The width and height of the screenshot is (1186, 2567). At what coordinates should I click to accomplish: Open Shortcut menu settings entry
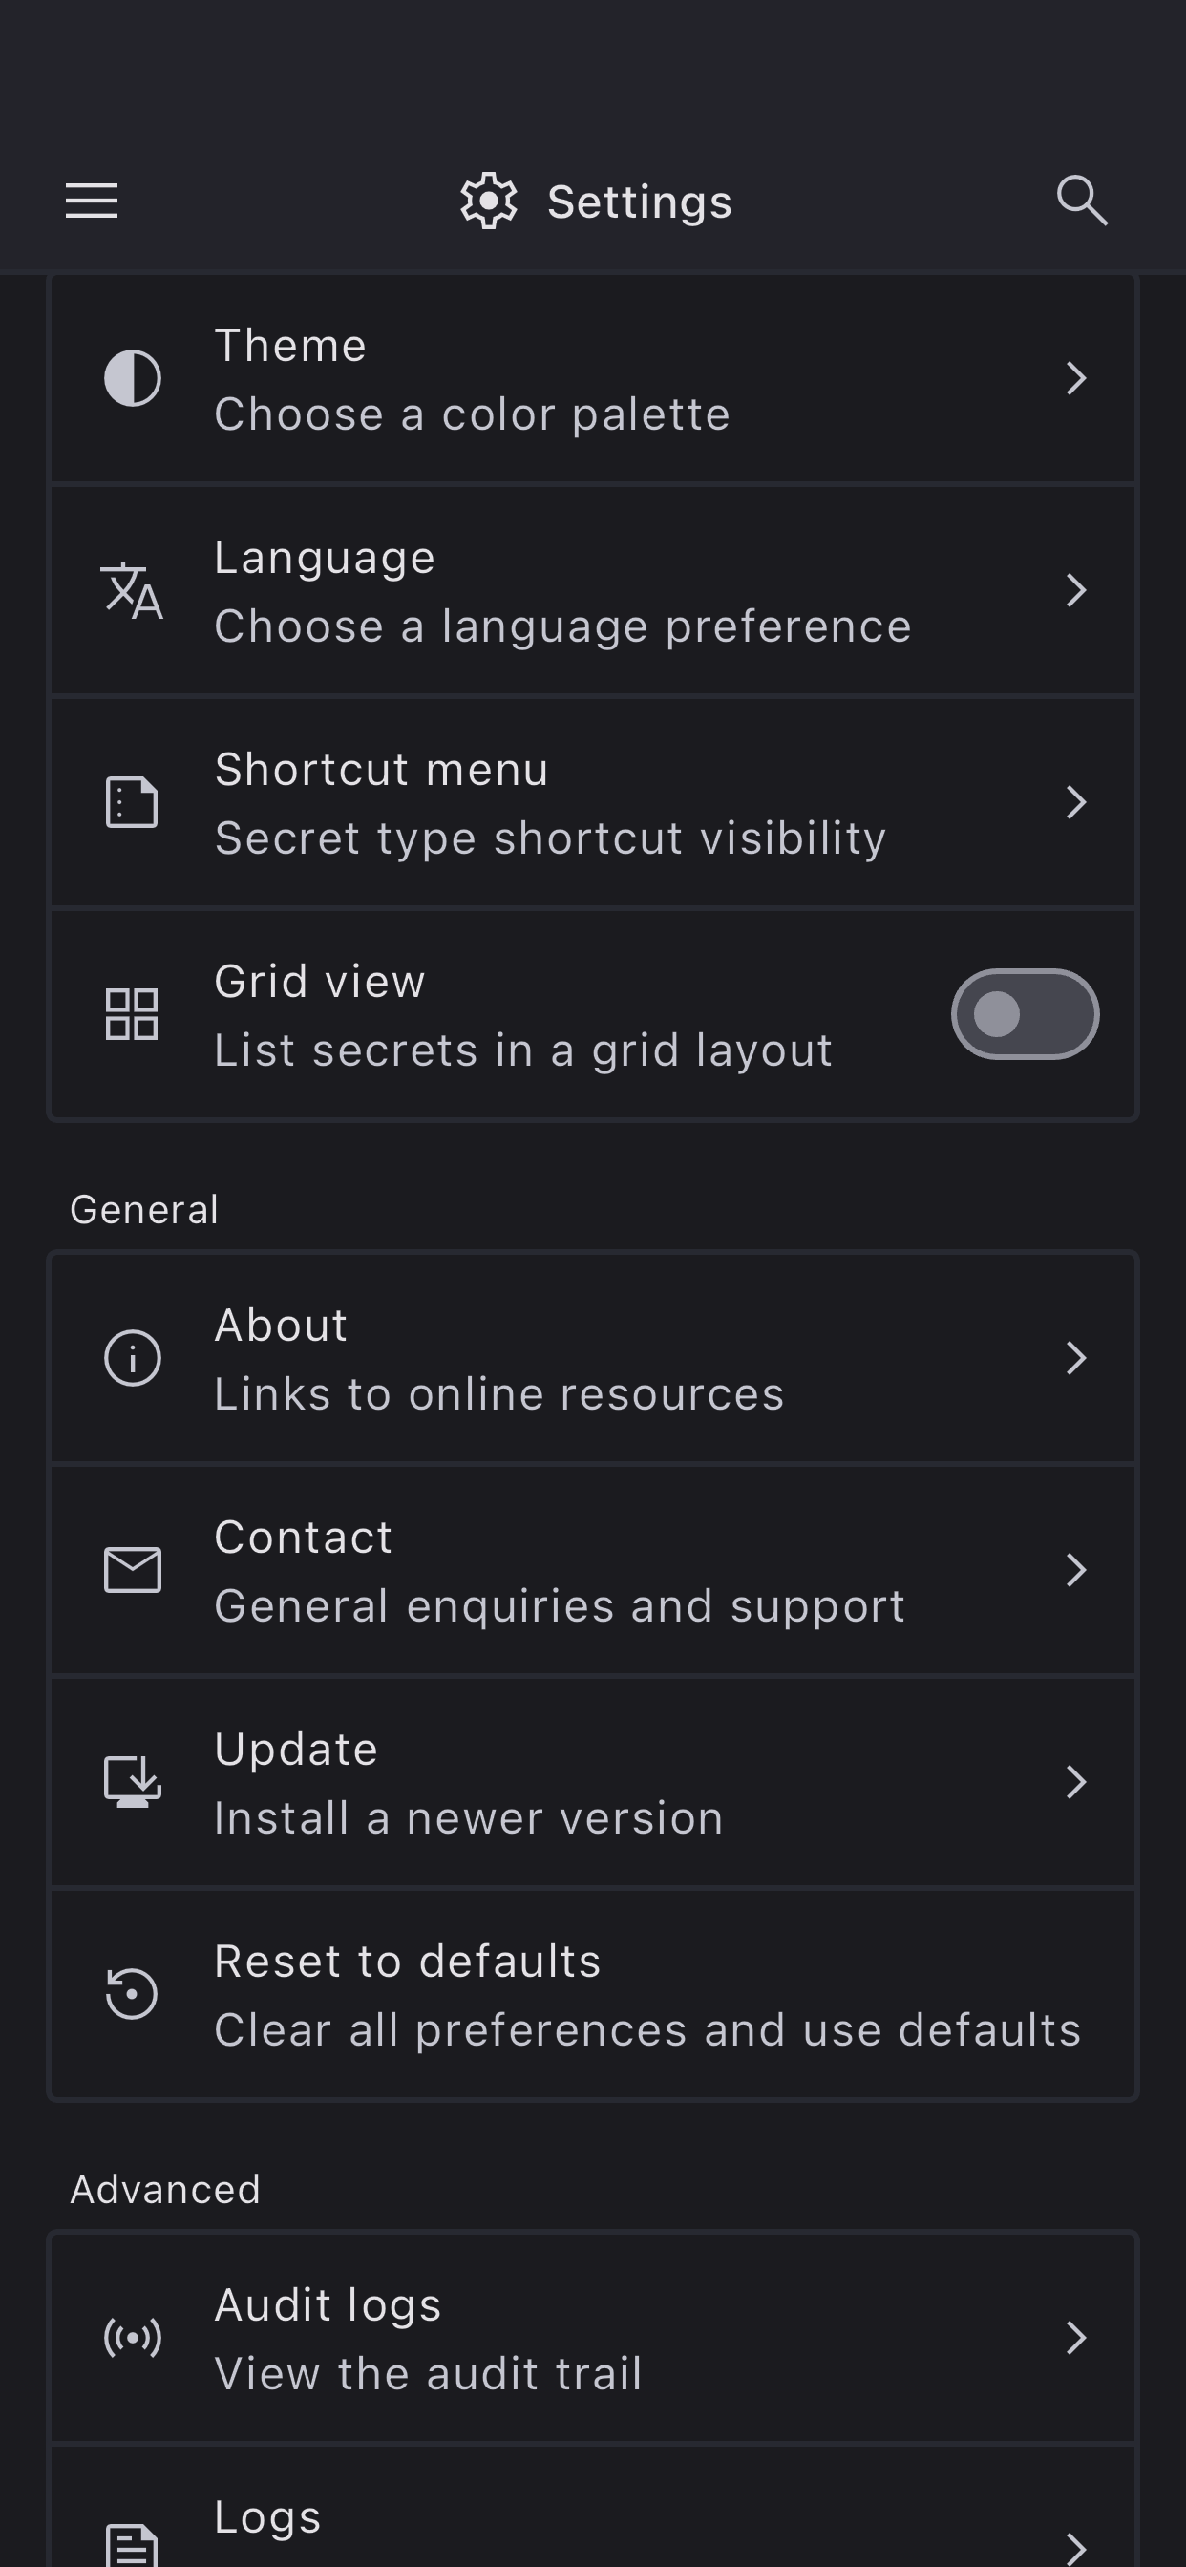pyautogui.click(x=550, y=803)
